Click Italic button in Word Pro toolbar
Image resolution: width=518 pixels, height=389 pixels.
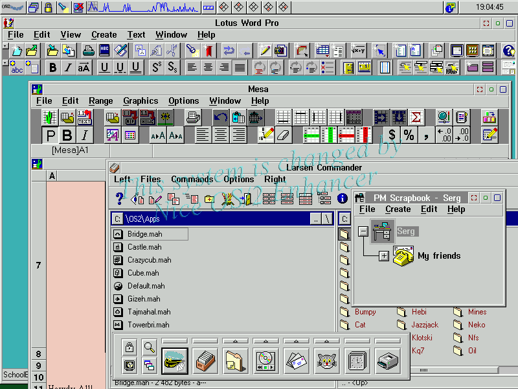coord(68,67)
